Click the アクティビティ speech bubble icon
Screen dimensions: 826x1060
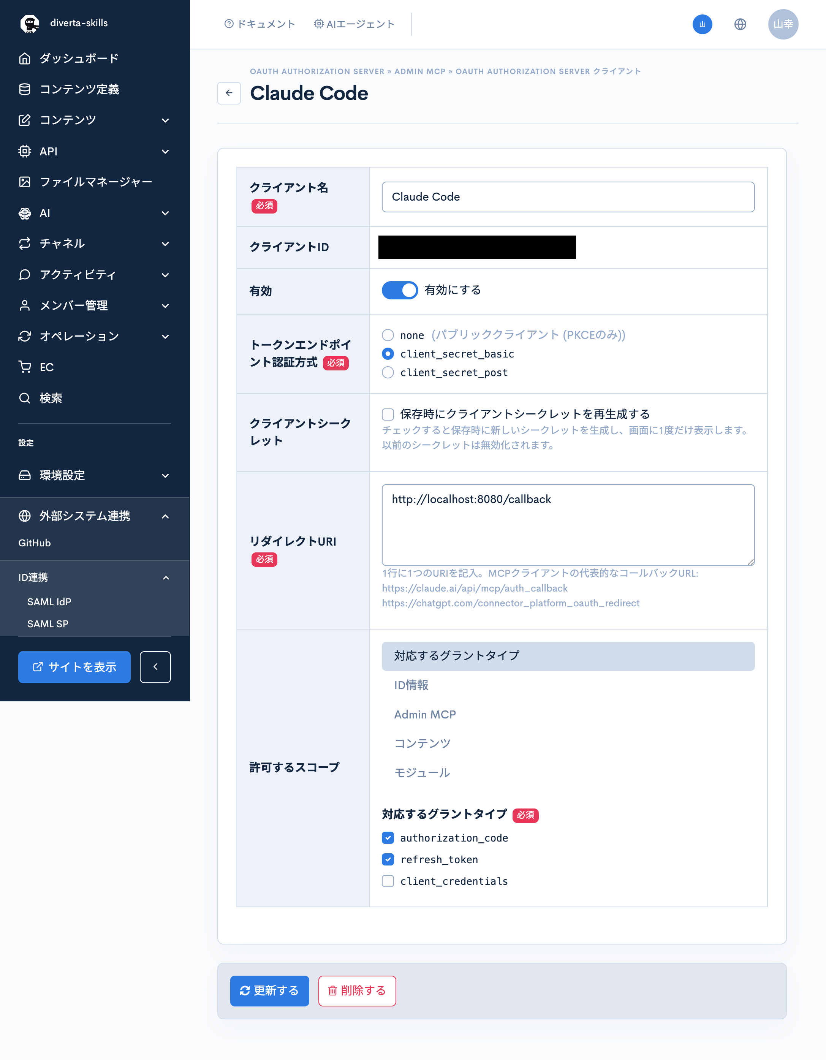(25, 275)
